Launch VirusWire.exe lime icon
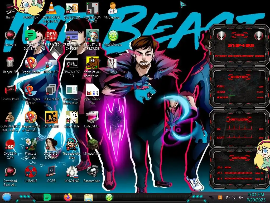The image size is (270, 203). [113, 38]
